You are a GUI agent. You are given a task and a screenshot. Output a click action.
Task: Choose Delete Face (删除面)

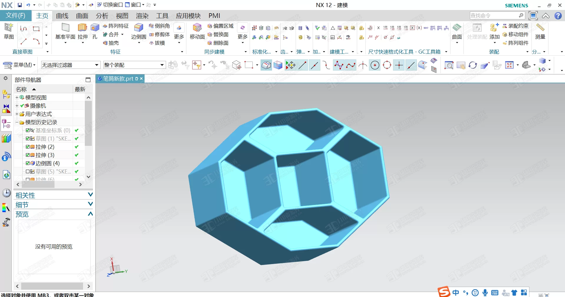tap(218, 43)
